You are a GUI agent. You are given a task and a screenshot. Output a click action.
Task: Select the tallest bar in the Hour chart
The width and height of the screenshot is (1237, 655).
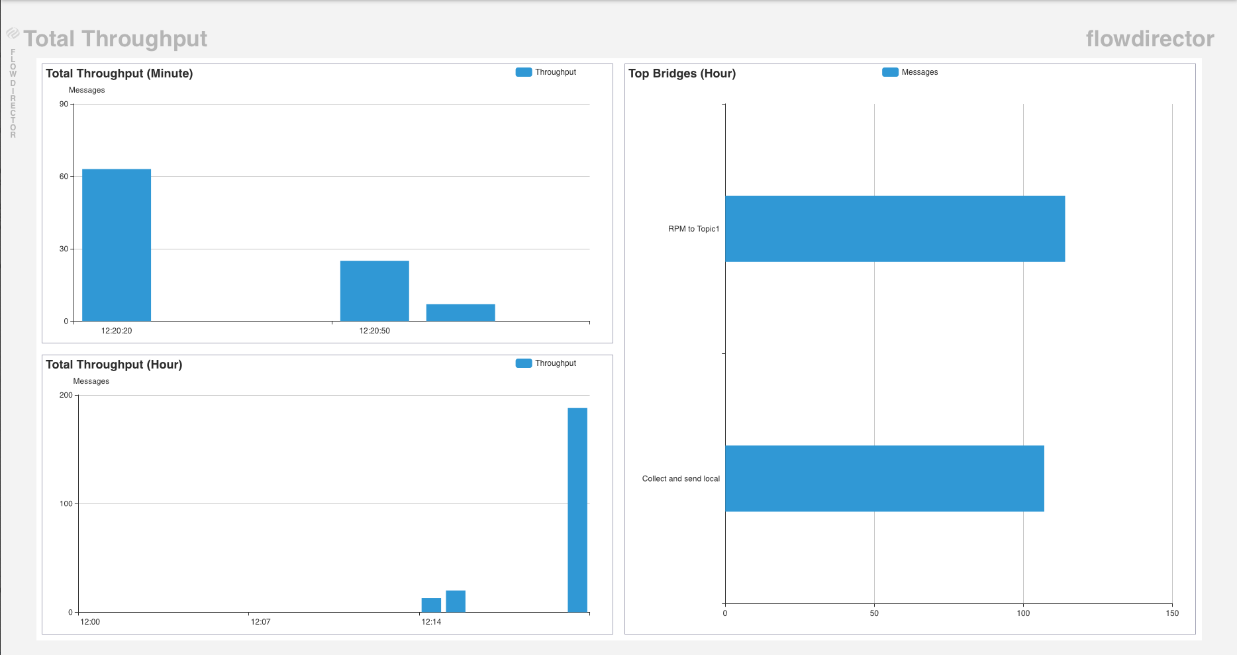[x=577, y=509]
